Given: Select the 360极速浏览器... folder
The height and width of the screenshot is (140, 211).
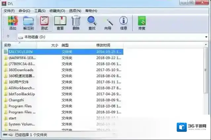Looking at the screenshot, I should tap(22, 76).
